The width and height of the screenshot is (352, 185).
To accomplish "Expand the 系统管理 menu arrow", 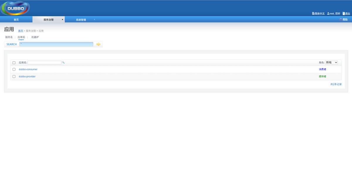I will [94, 20].
